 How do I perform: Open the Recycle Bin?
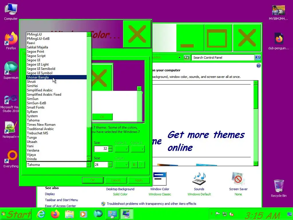click(279, 188)
